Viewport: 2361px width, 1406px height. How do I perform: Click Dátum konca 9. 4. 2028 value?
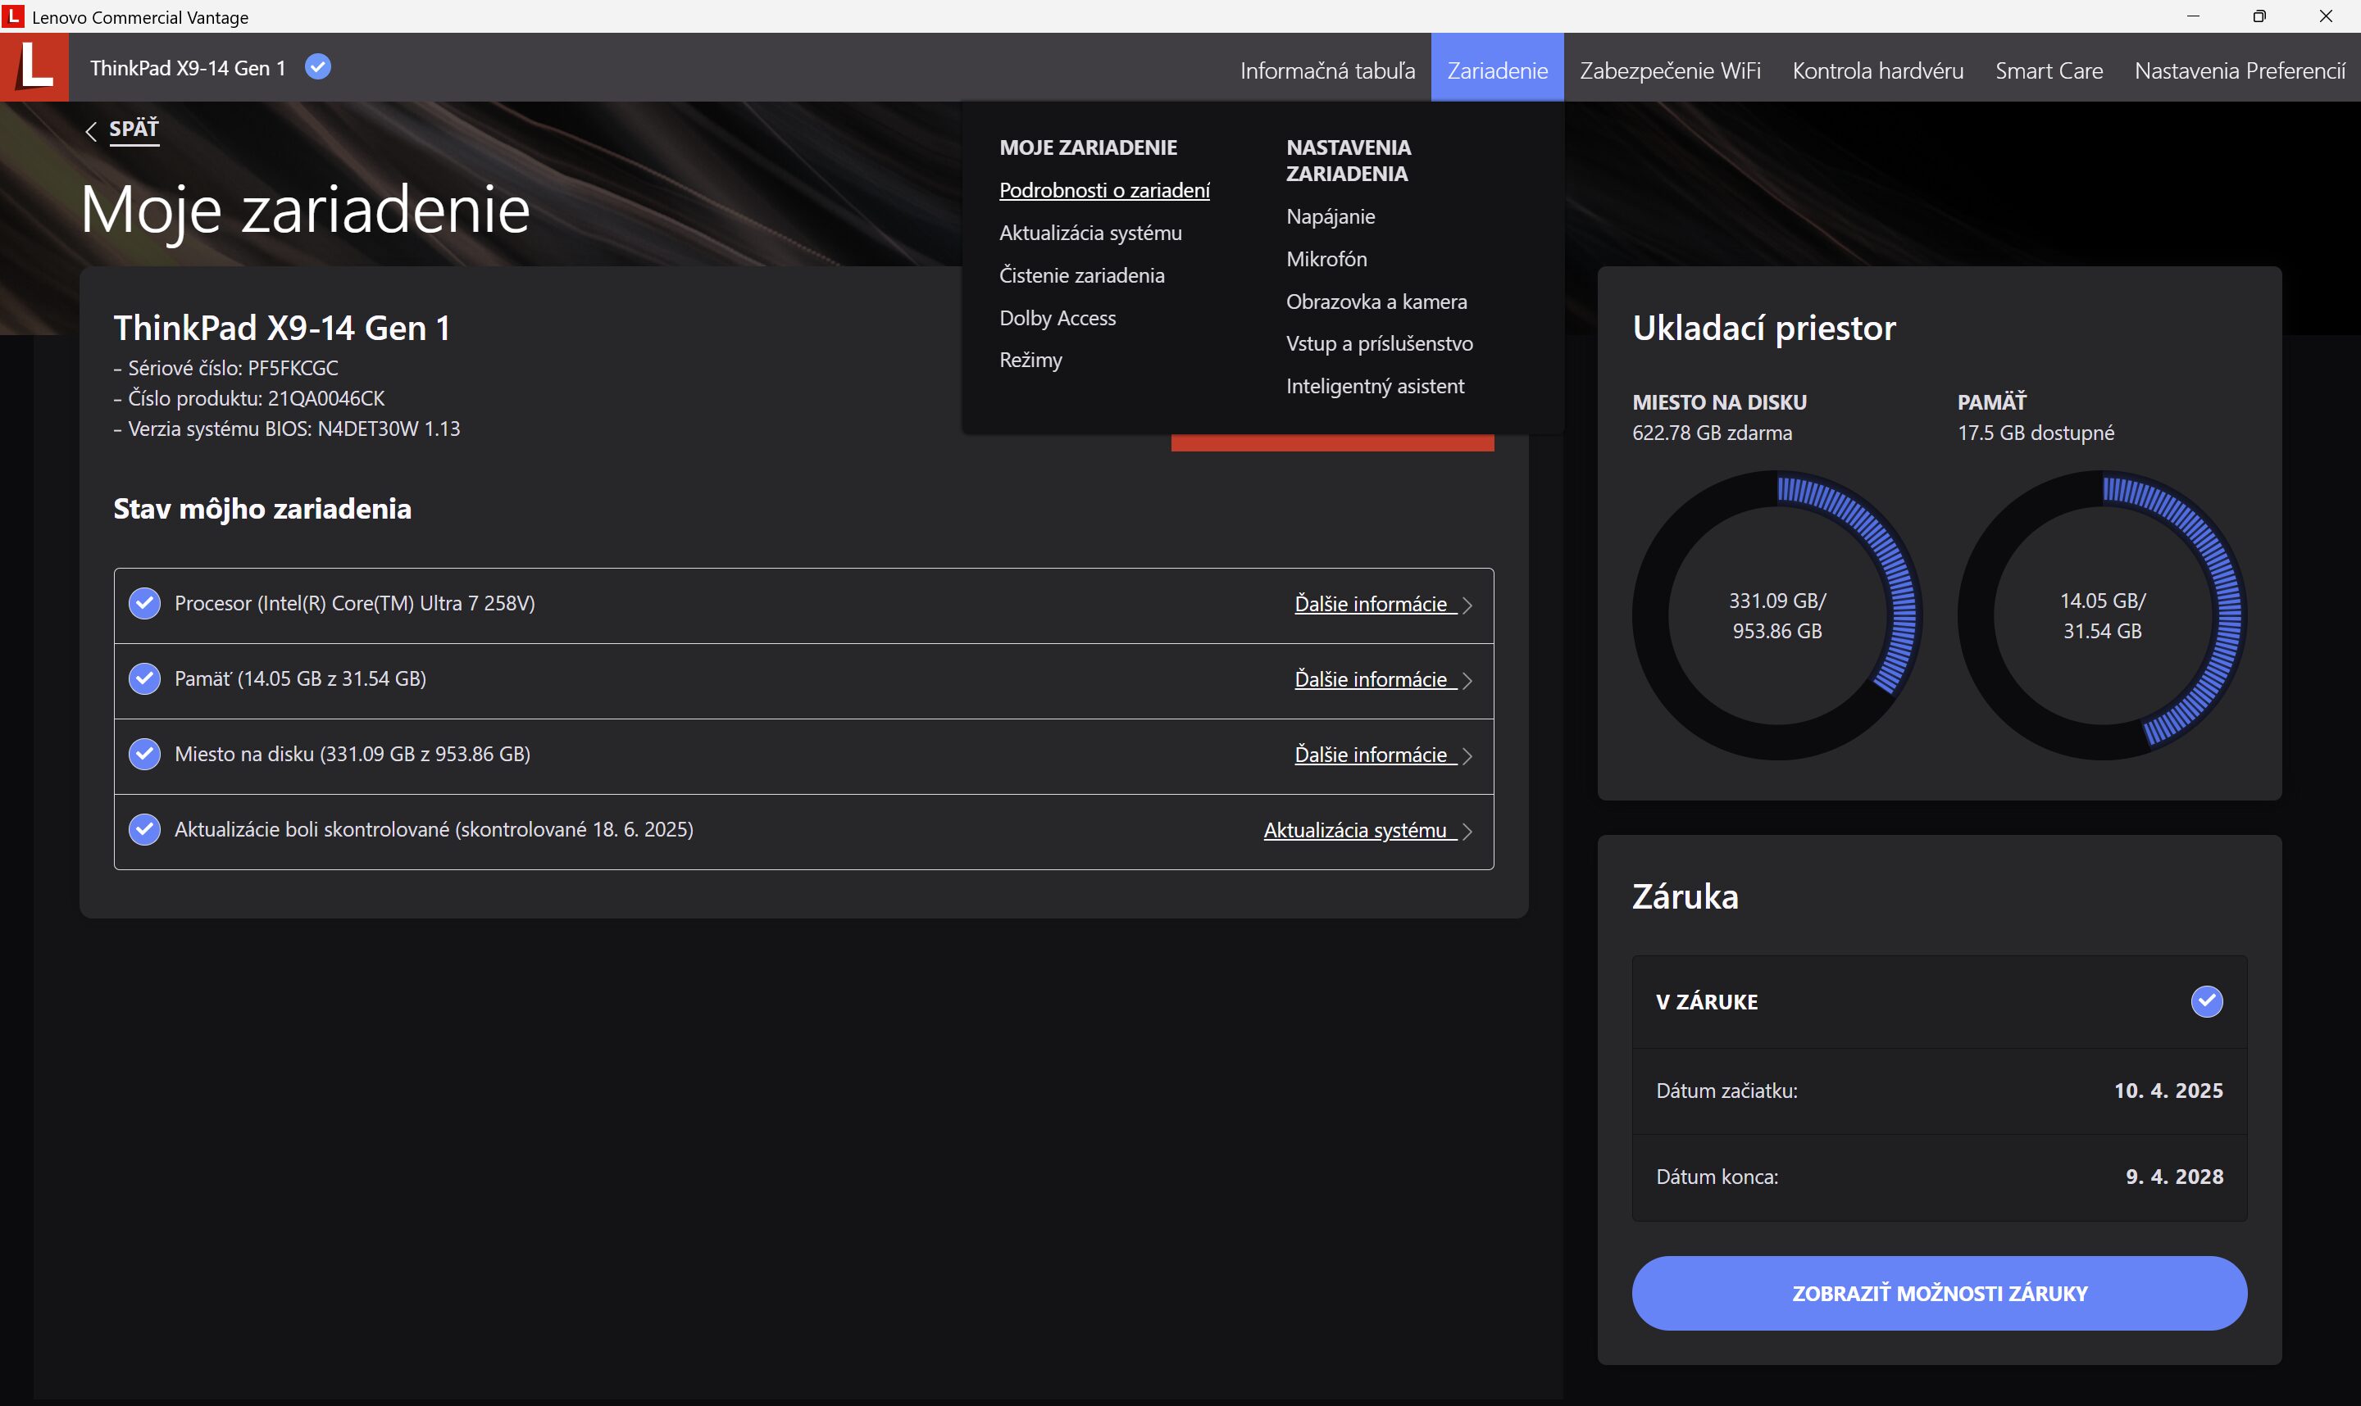pyautogui.click(x=2174, y=1177)
